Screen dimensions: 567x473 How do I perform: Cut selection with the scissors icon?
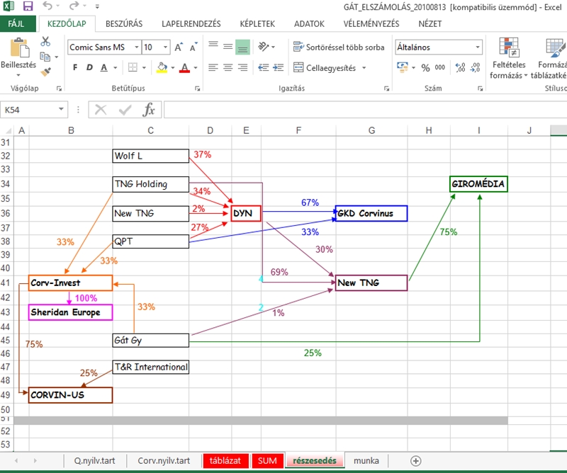45,42
